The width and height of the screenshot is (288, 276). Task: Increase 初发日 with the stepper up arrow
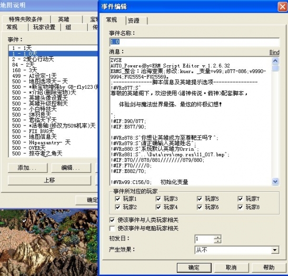pos(217,237)
